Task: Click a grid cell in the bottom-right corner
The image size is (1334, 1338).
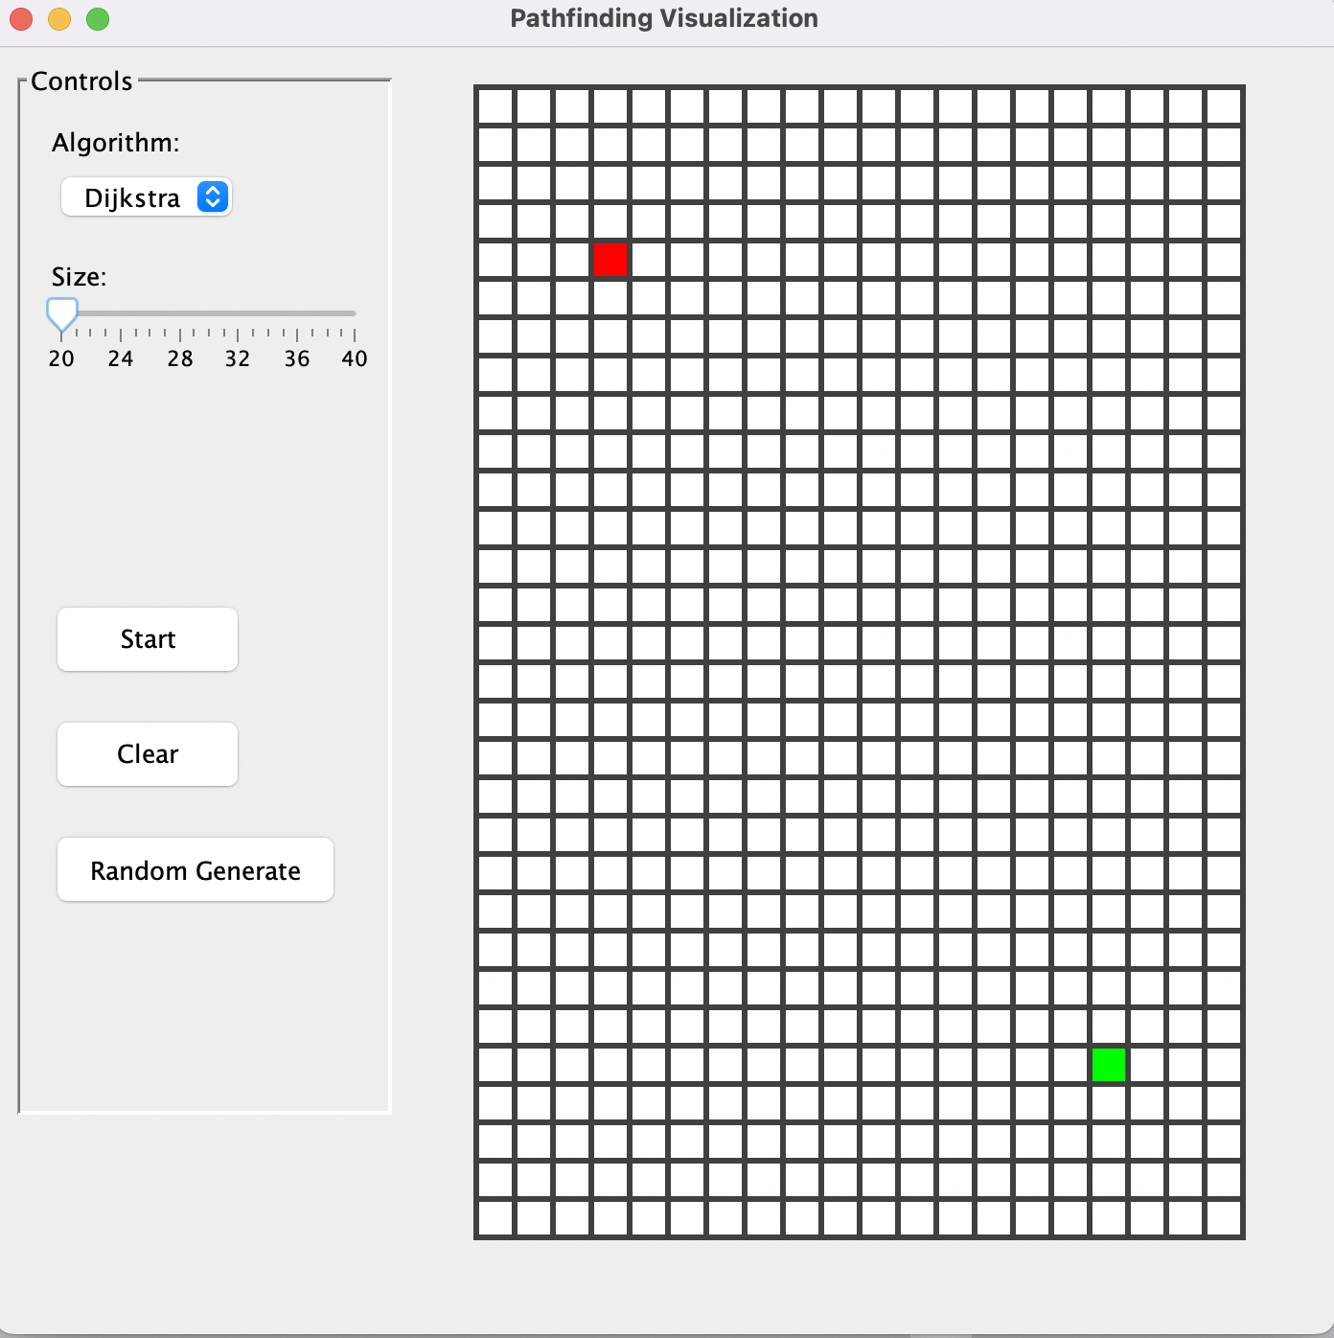Action: pos(1225,1217)
